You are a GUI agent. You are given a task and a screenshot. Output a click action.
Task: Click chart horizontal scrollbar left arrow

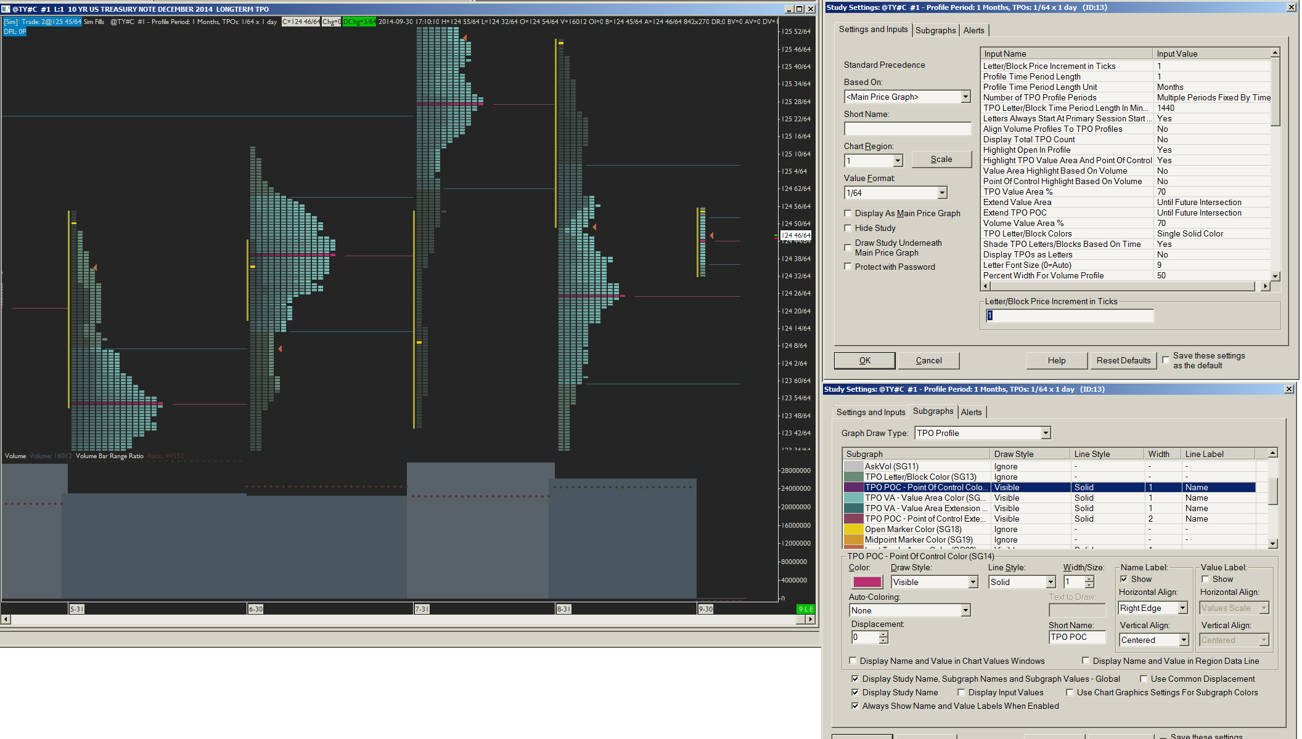[x=6, y=619]
